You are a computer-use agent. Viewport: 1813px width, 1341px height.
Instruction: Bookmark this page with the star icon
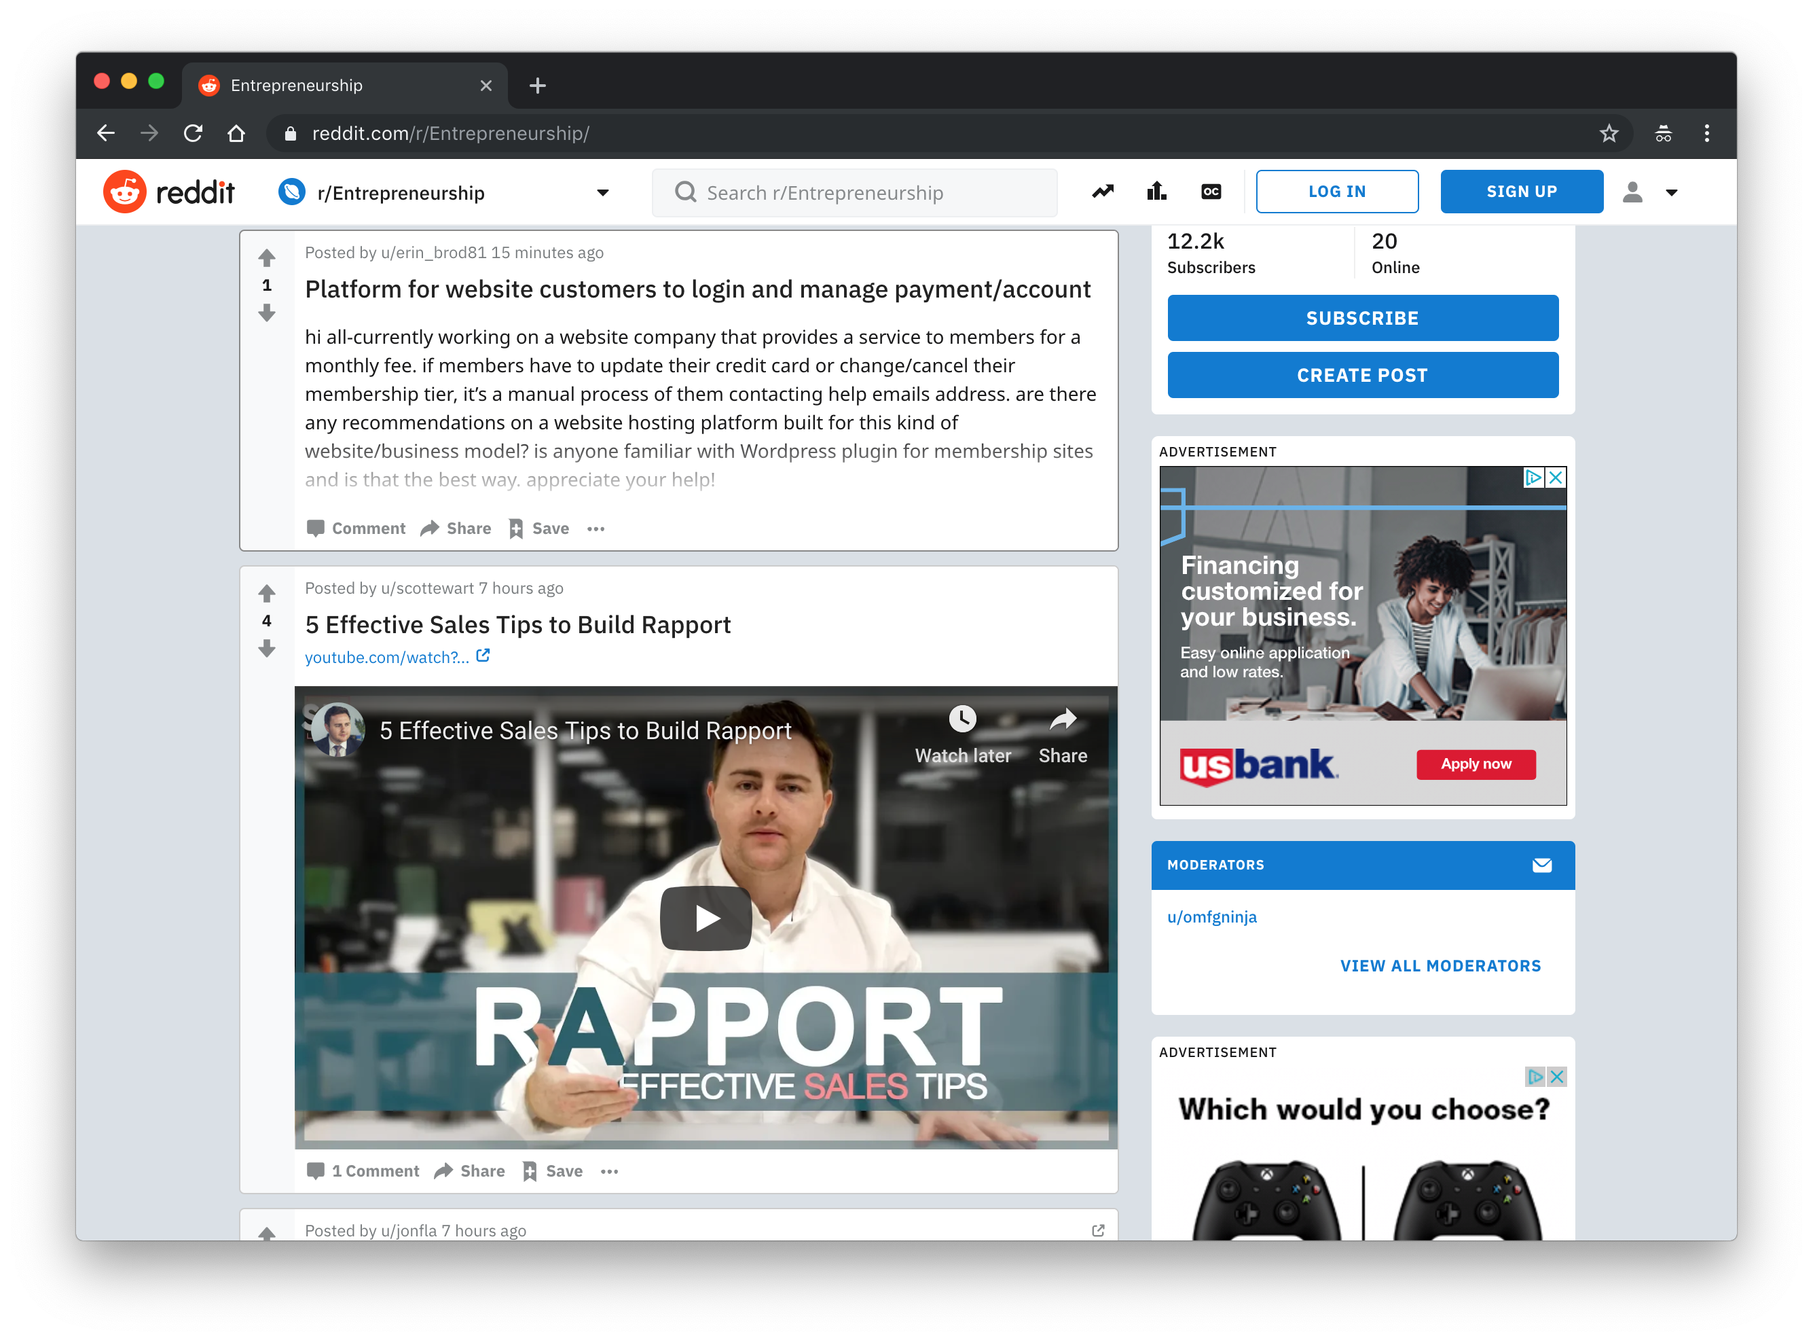coord(1609,133)
